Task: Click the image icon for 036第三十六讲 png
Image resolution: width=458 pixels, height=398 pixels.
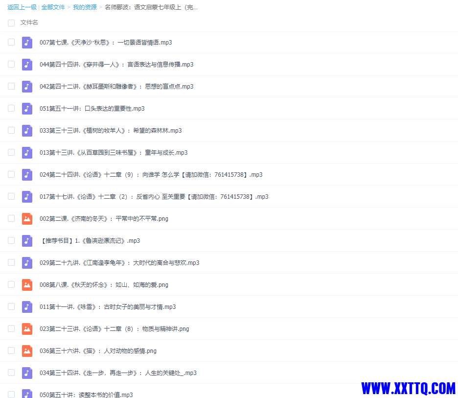Action: click(x=27, y=351)
